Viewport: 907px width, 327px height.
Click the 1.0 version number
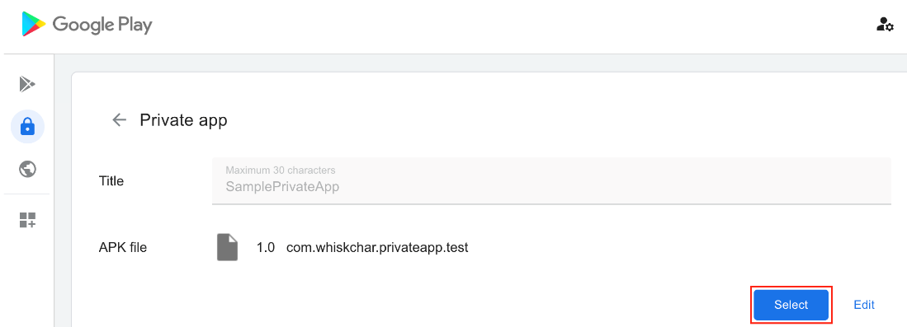(x=266, y=248)
